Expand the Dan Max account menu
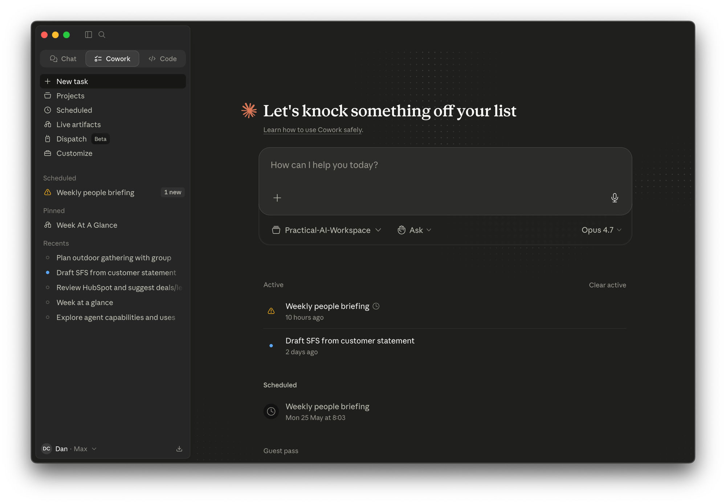This screenshot has width=726, height=504. click(69, 449)
